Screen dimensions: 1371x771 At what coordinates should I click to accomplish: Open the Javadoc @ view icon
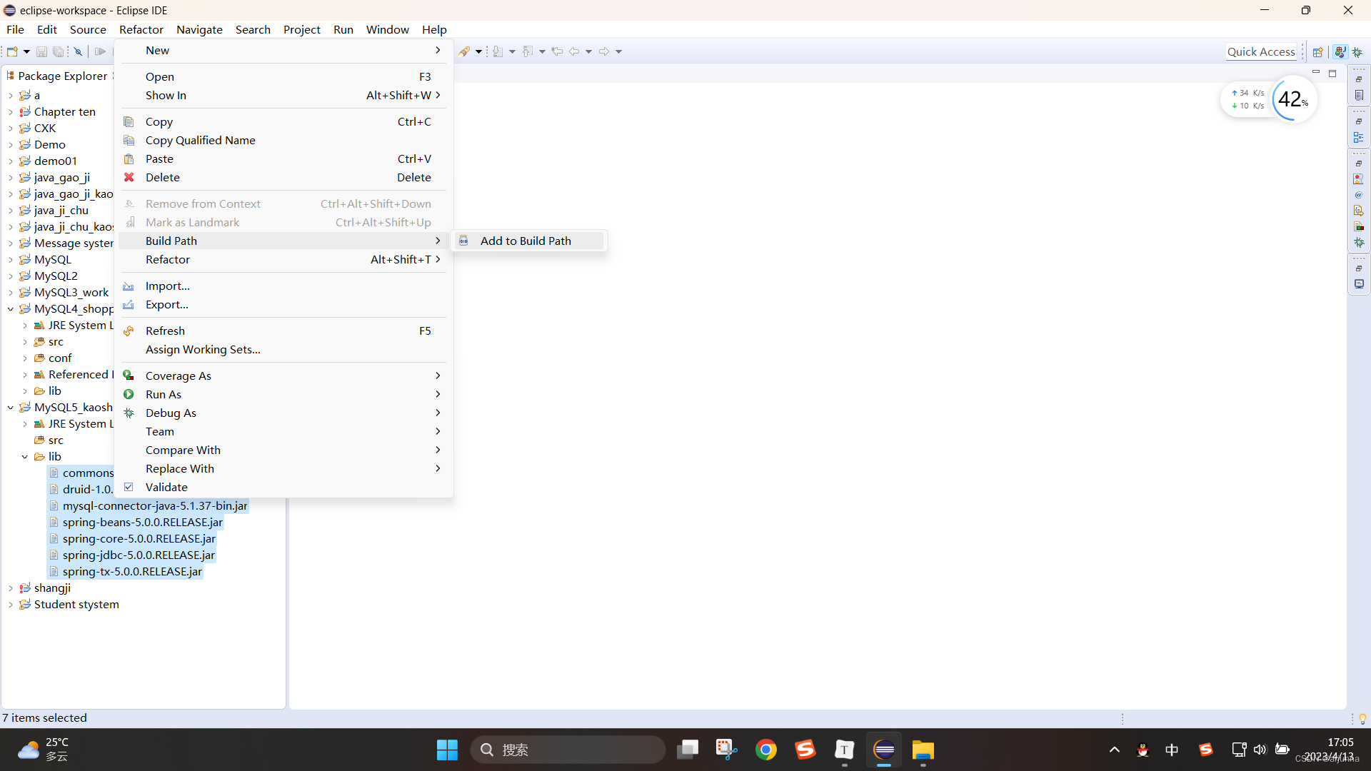(1359, 195)
